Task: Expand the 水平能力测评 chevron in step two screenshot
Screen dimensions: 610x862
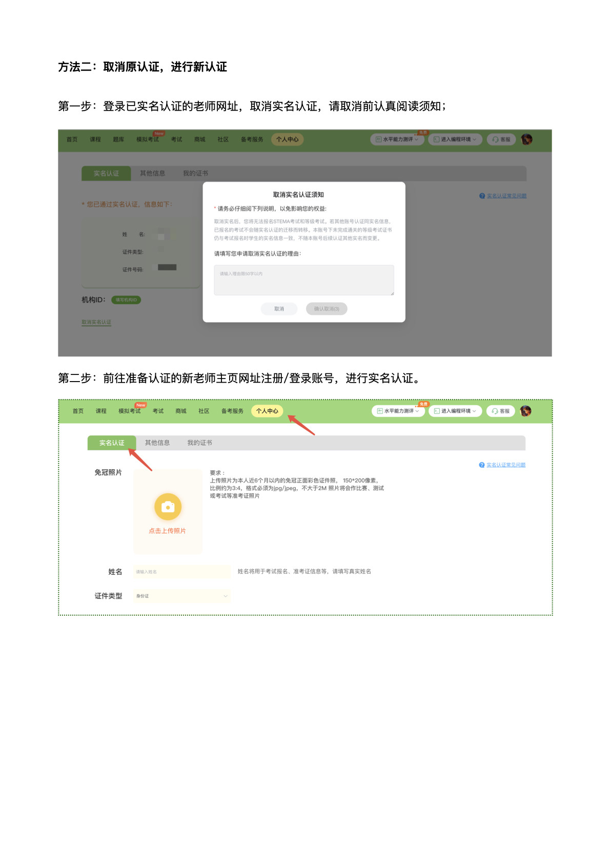Action: [x=417, y=411]
